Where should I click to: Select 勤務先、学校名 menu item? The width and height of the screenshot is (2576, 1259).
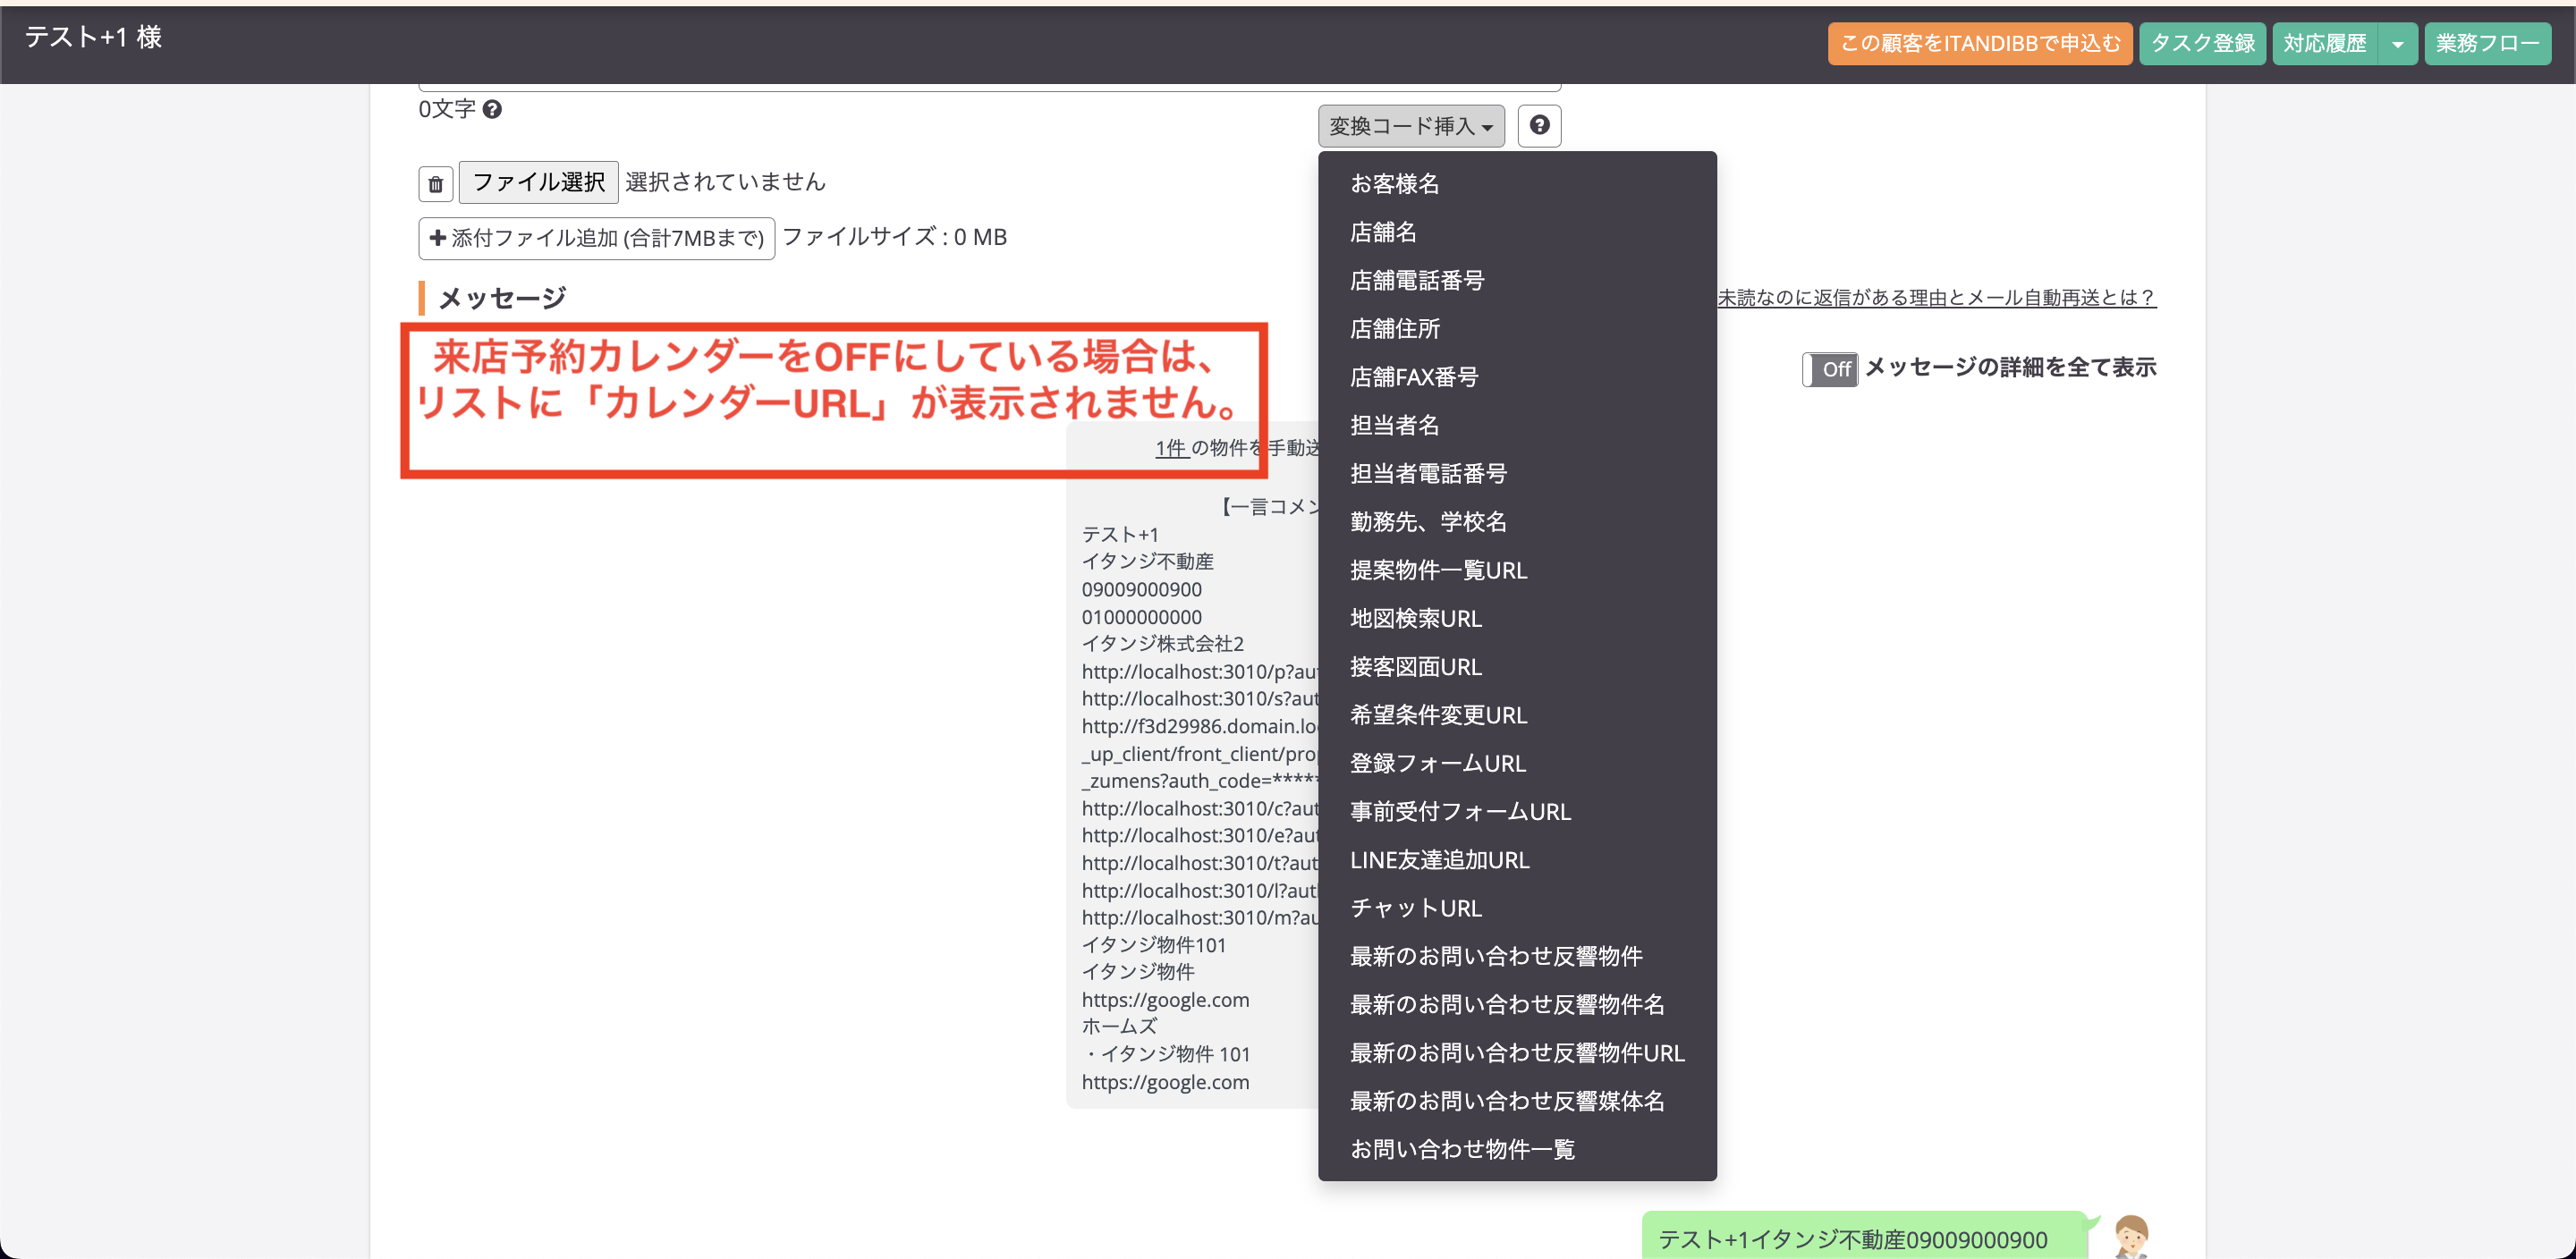coord(1517,522)
